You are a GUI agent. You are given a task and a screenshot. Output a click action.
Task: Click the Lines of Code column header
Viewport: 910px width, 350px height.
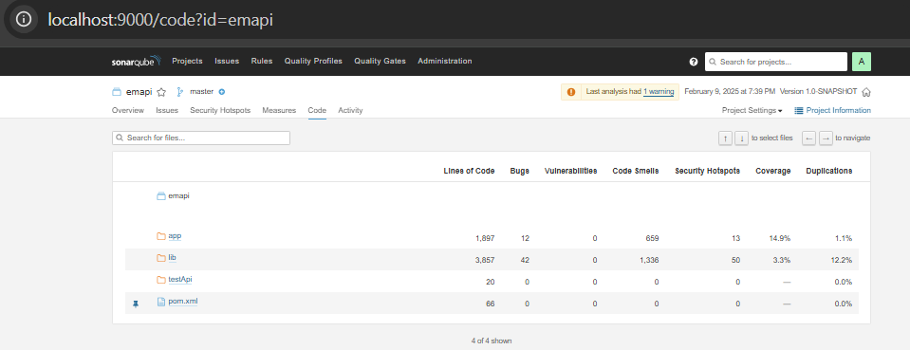tap(469, 172)
